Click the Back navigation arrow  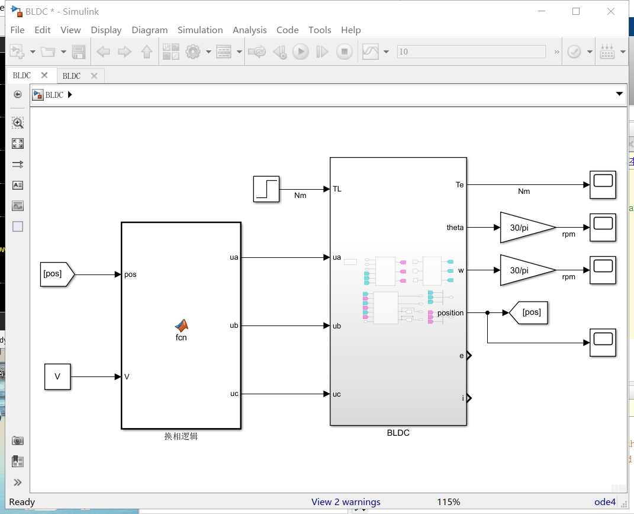103,52
